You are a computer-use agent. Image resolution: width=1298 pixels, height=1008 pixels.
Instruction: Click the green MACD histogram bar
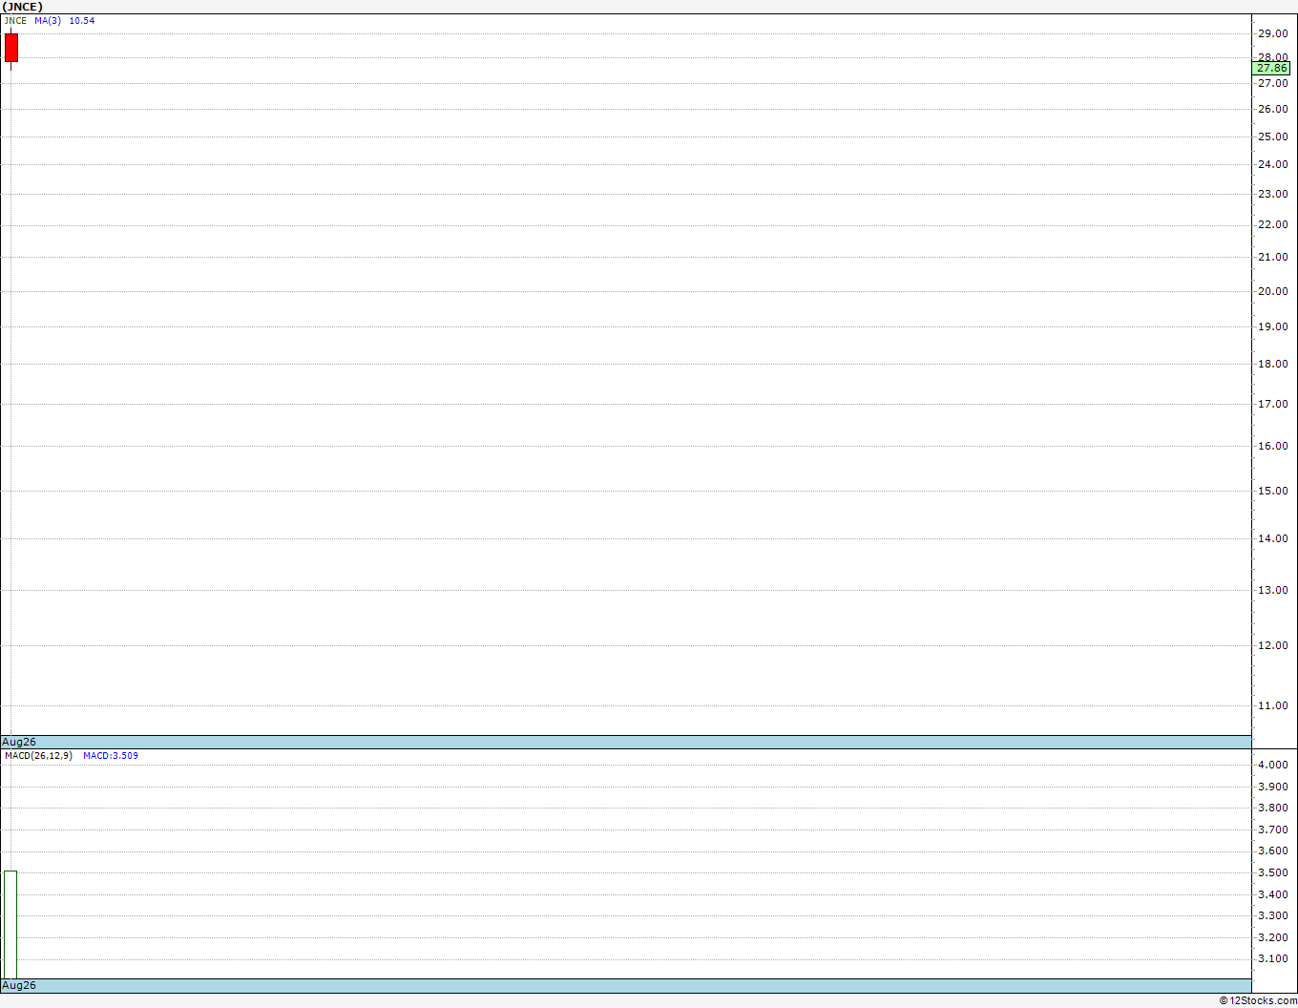[10, 924]
